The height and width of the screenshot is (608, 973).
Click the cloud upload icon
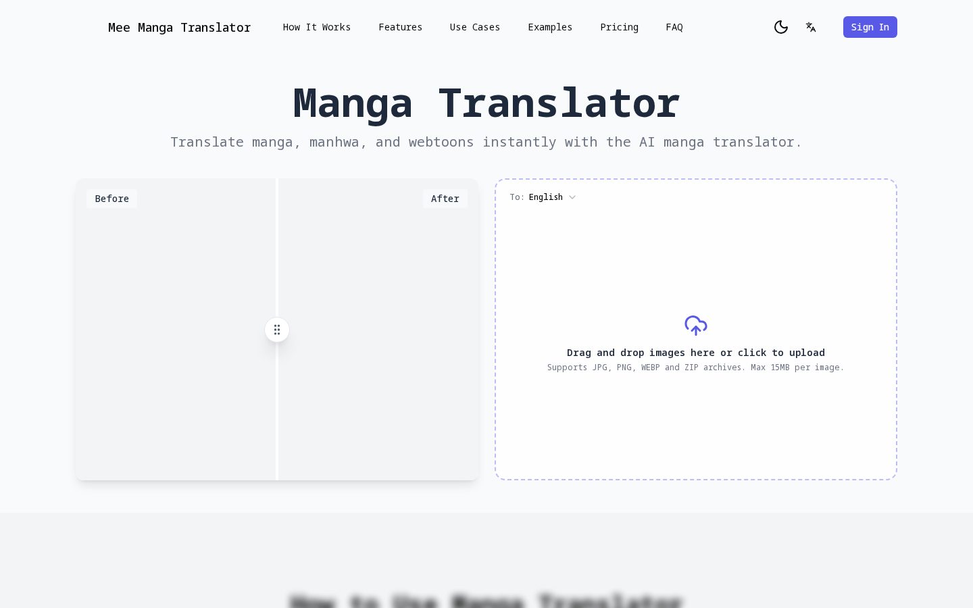696,326
